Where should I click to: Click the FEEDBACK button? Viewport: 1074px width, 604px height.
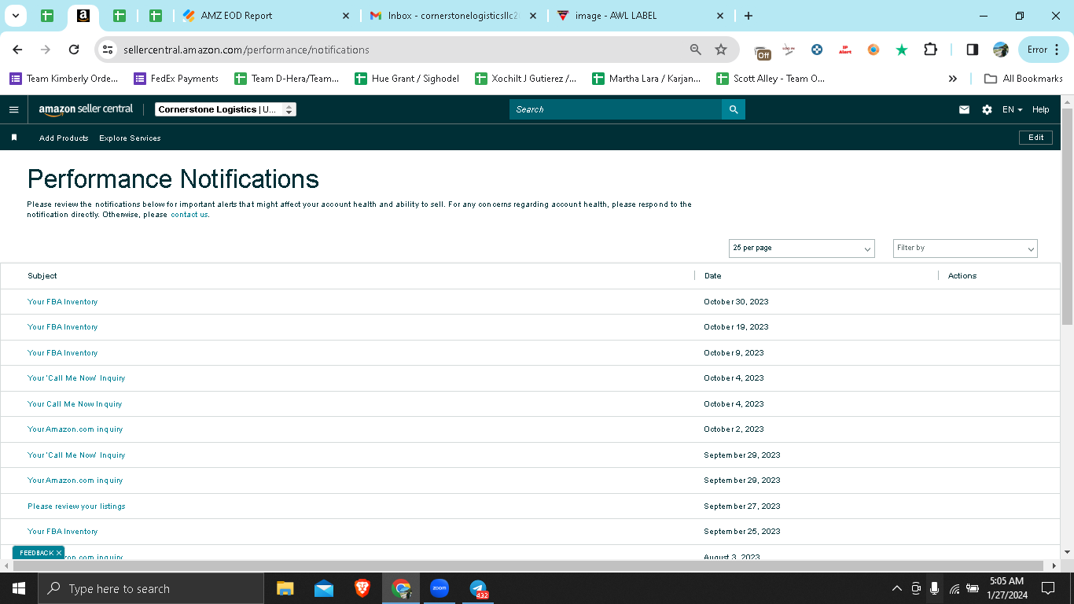tap(37, 553)
